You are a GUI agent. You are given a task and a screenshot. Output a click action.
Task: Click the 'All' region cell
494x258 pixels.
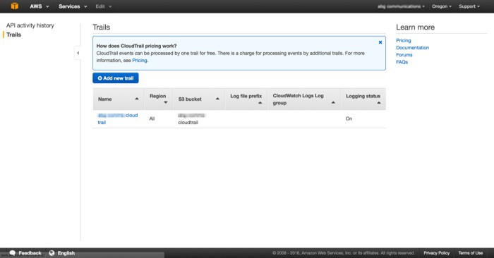click(x=152, y=118)
